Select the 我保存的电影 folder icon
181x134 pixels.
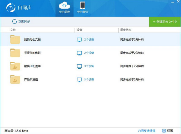click(x=15, y=53)
